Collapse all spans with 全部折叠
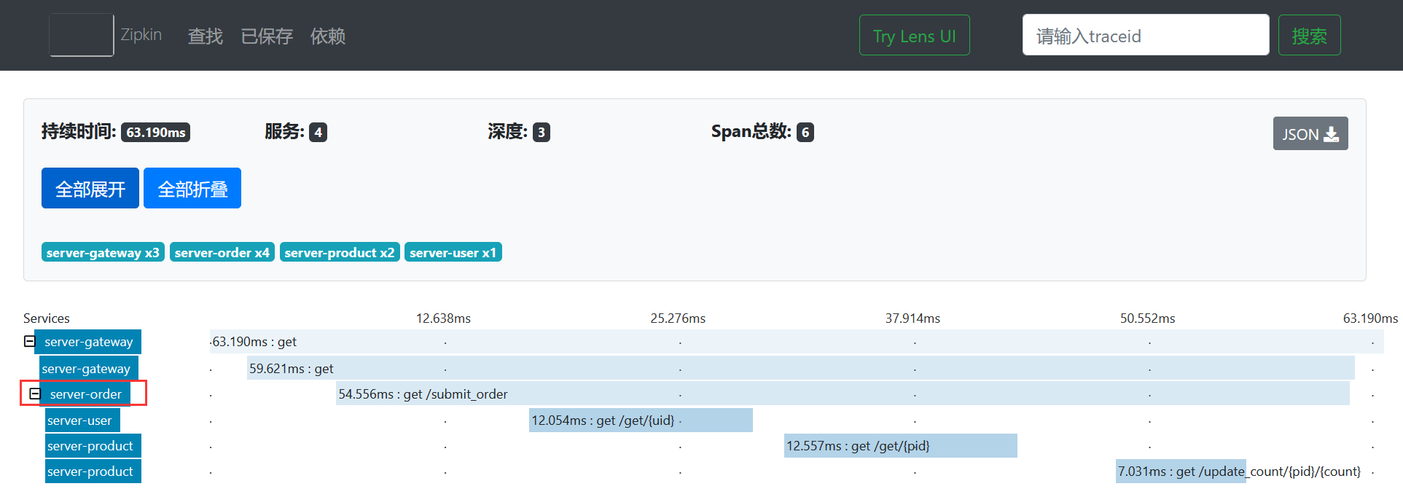This screenshot has height=497, width=1403. point(192,189)
